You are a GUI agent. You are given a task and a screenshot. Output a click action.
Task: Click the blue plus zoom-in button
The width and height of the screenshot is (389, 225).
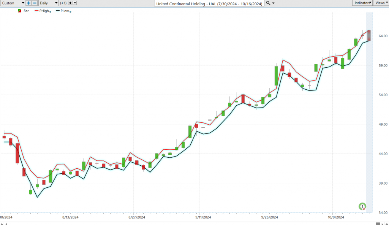click(x=29, y=3)
